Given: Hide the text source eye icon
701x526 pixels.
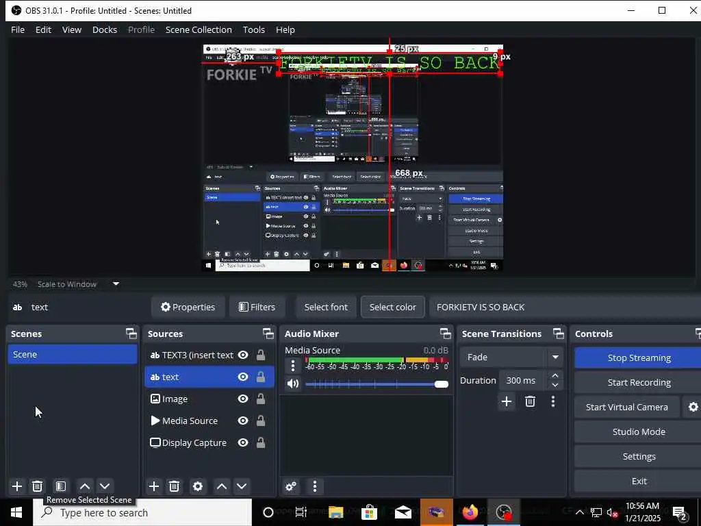Looking at the screenshot, I should click(x=243, y=377).
